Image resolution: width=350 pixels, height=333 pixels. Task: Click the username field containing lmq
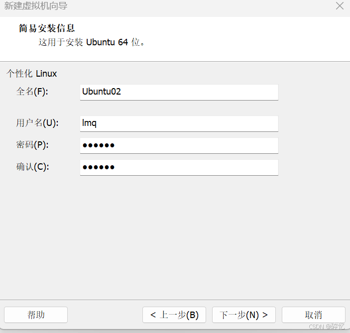[179, 123]
